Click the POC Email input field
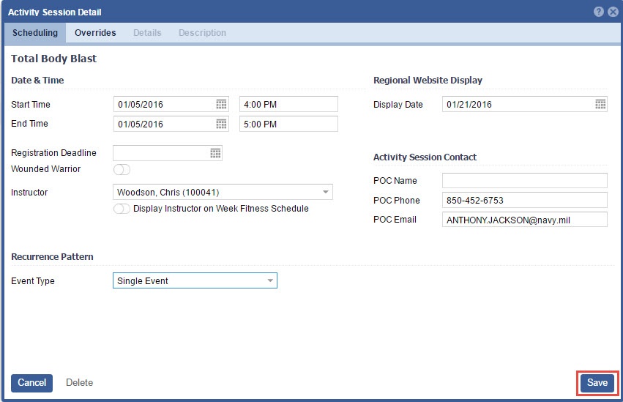The height and width of the screenshot is (402, 623). click(524, 220)
